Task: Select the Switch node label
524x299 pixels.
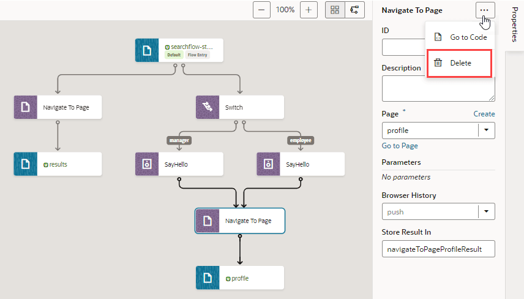Action: (234, 107)
